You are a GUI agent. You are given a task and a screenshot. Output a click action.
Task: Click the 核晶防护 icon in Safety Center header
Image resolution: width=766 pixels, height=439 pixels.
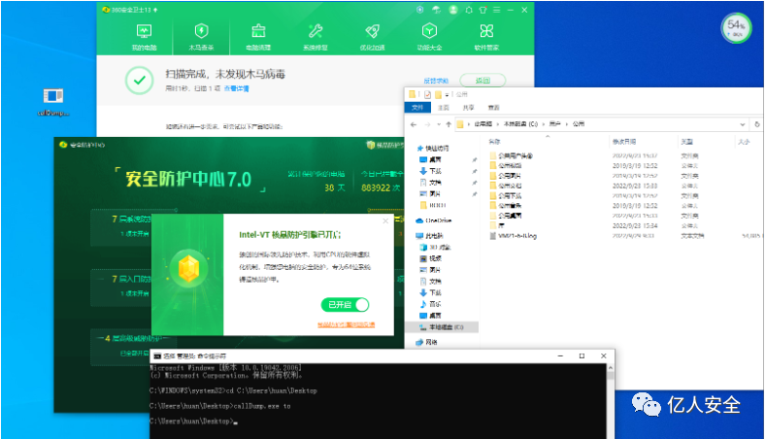point(370,145)
